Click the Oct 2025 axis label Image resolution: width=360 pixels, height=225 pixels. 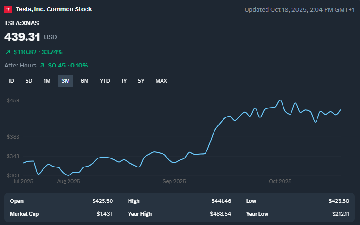pos(280,181)
